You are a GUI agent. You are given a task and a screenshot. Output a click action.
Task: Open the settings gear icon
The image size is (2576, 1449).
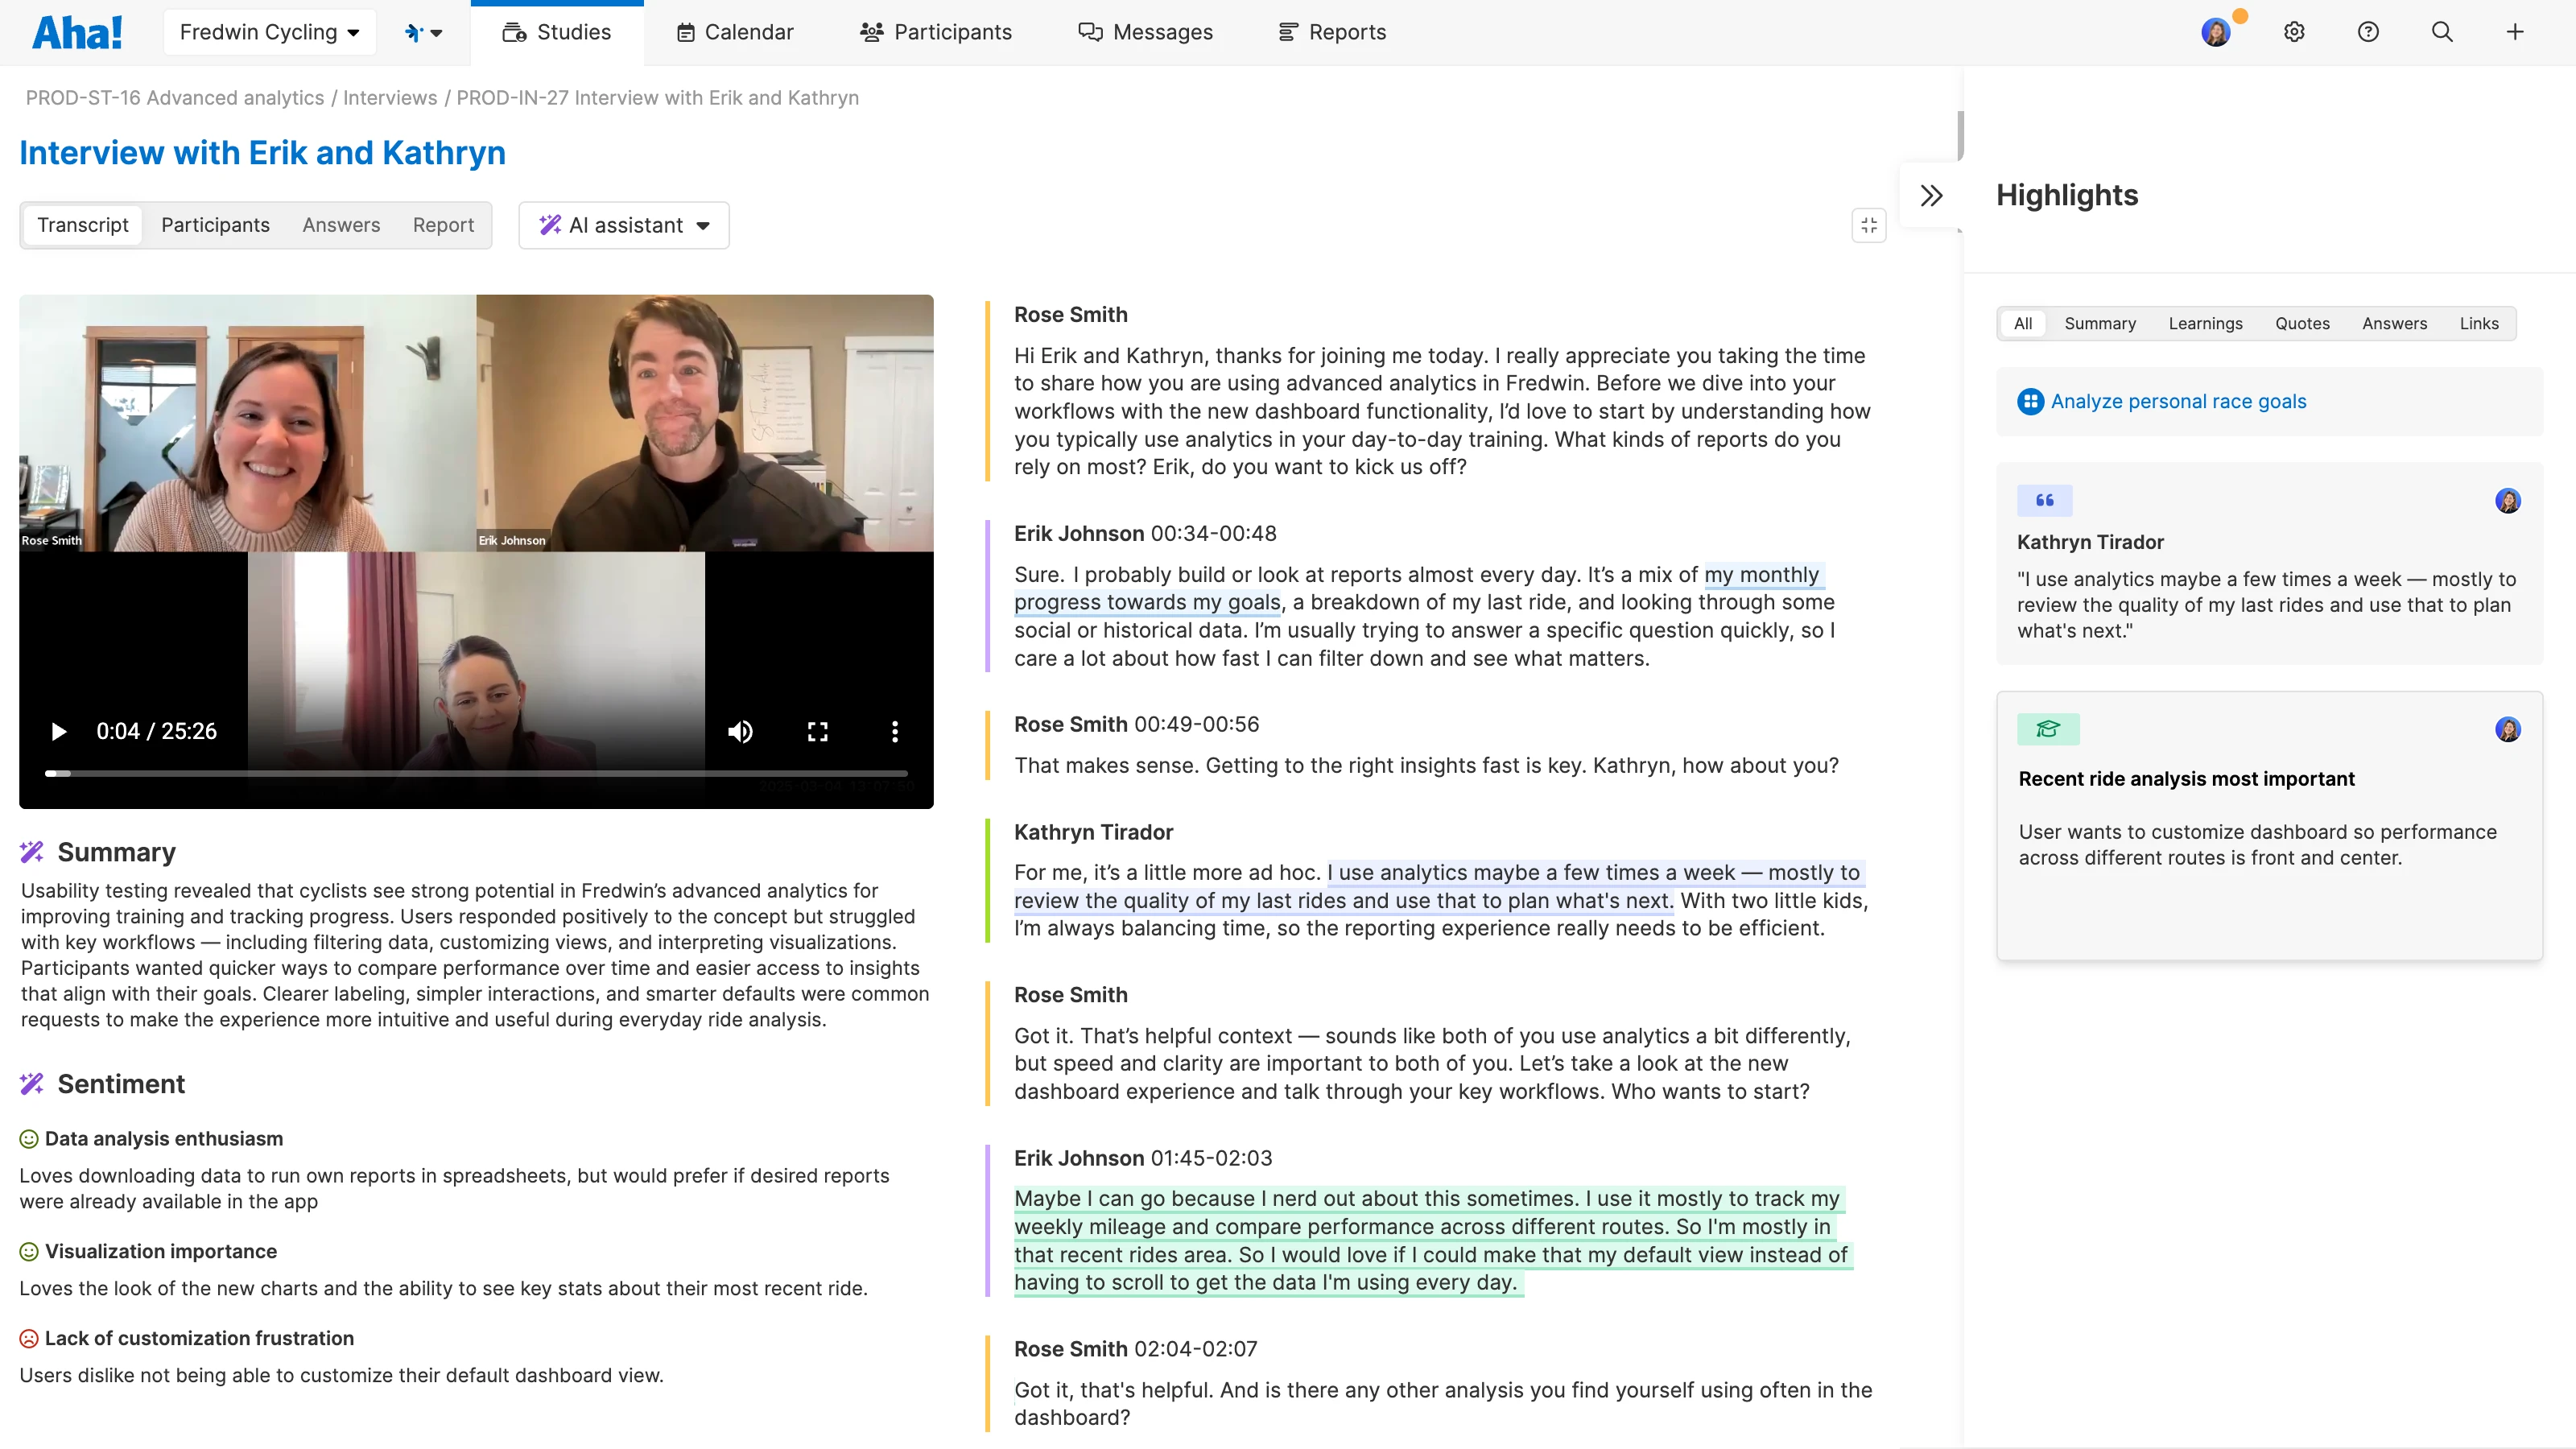click(2293, 31)
